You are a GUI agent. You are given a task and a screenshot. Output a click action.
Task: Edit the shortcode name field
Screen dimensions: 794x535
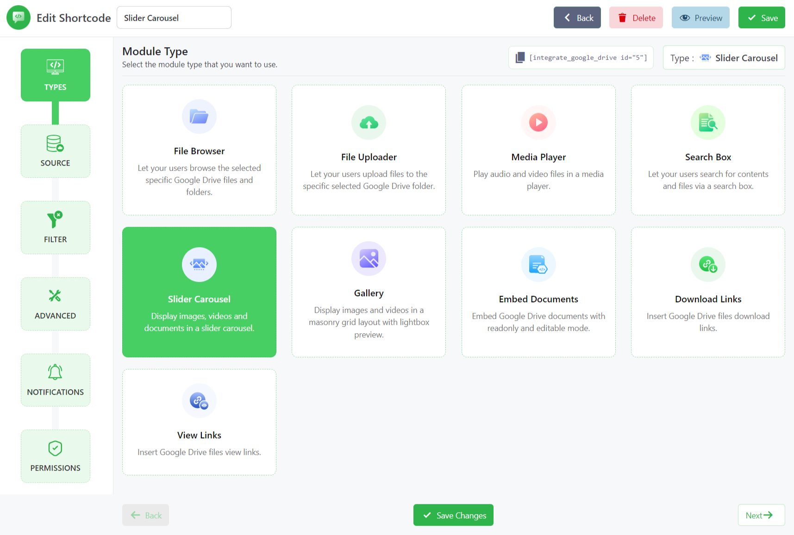174,18
